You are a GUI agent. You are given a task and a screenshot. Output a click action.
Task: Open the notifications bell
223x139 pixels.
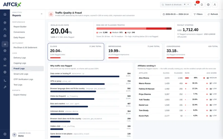(202, 4)
